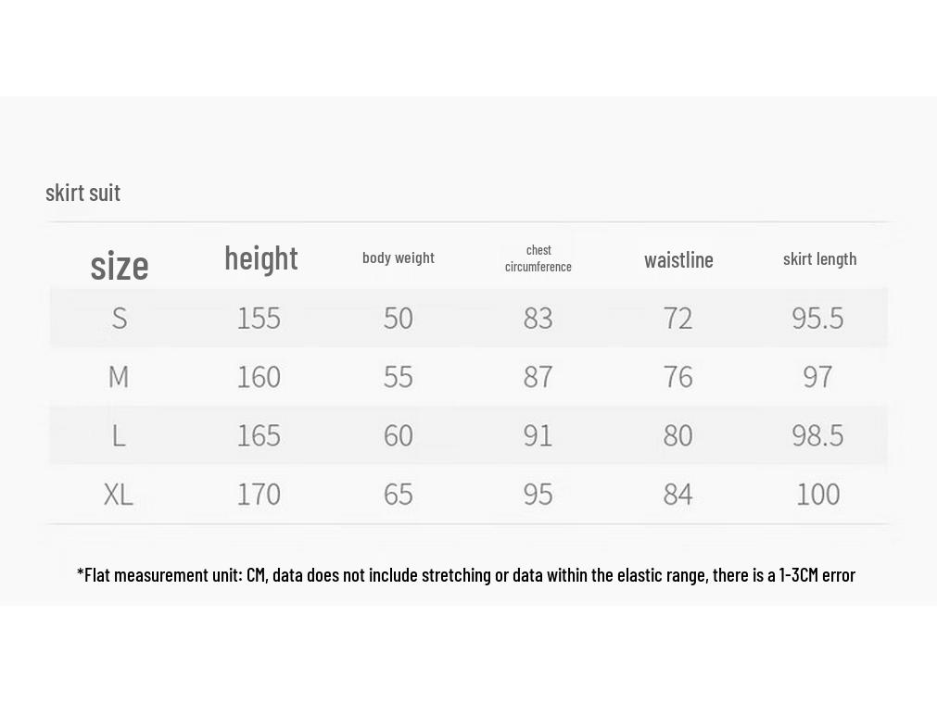Click waistline value 72
Screen dimensions: 937x703
click(677, 318)
